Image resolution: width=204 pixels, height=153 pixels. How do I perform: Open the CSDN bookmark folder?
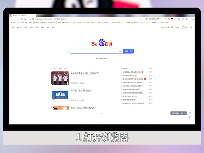coord(126,22)
